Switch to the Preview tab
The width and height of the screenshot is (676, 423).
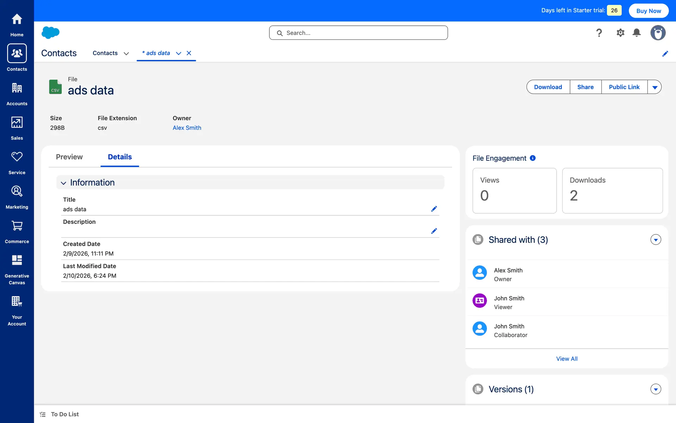coord(69,157)
